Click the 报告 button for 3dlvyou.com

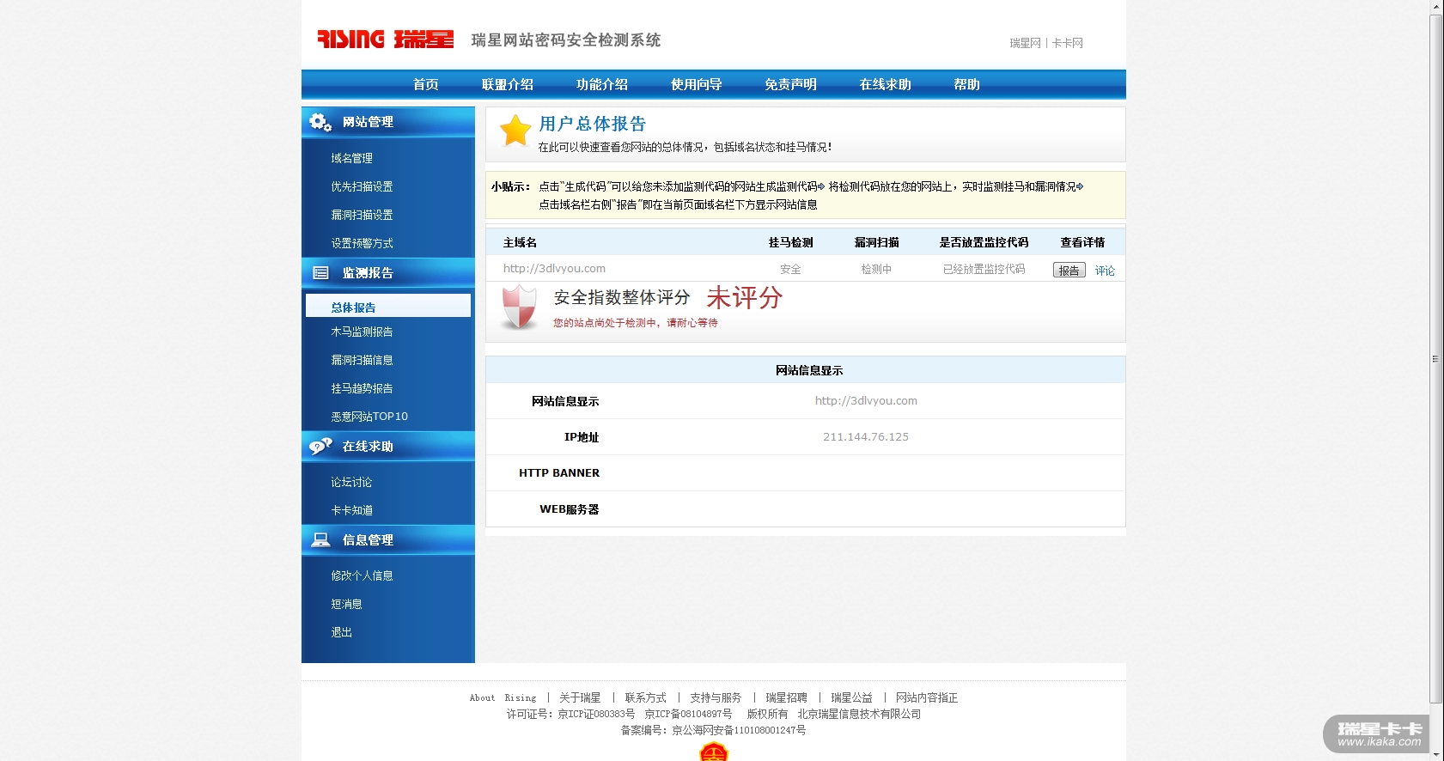coord(1069,270)
